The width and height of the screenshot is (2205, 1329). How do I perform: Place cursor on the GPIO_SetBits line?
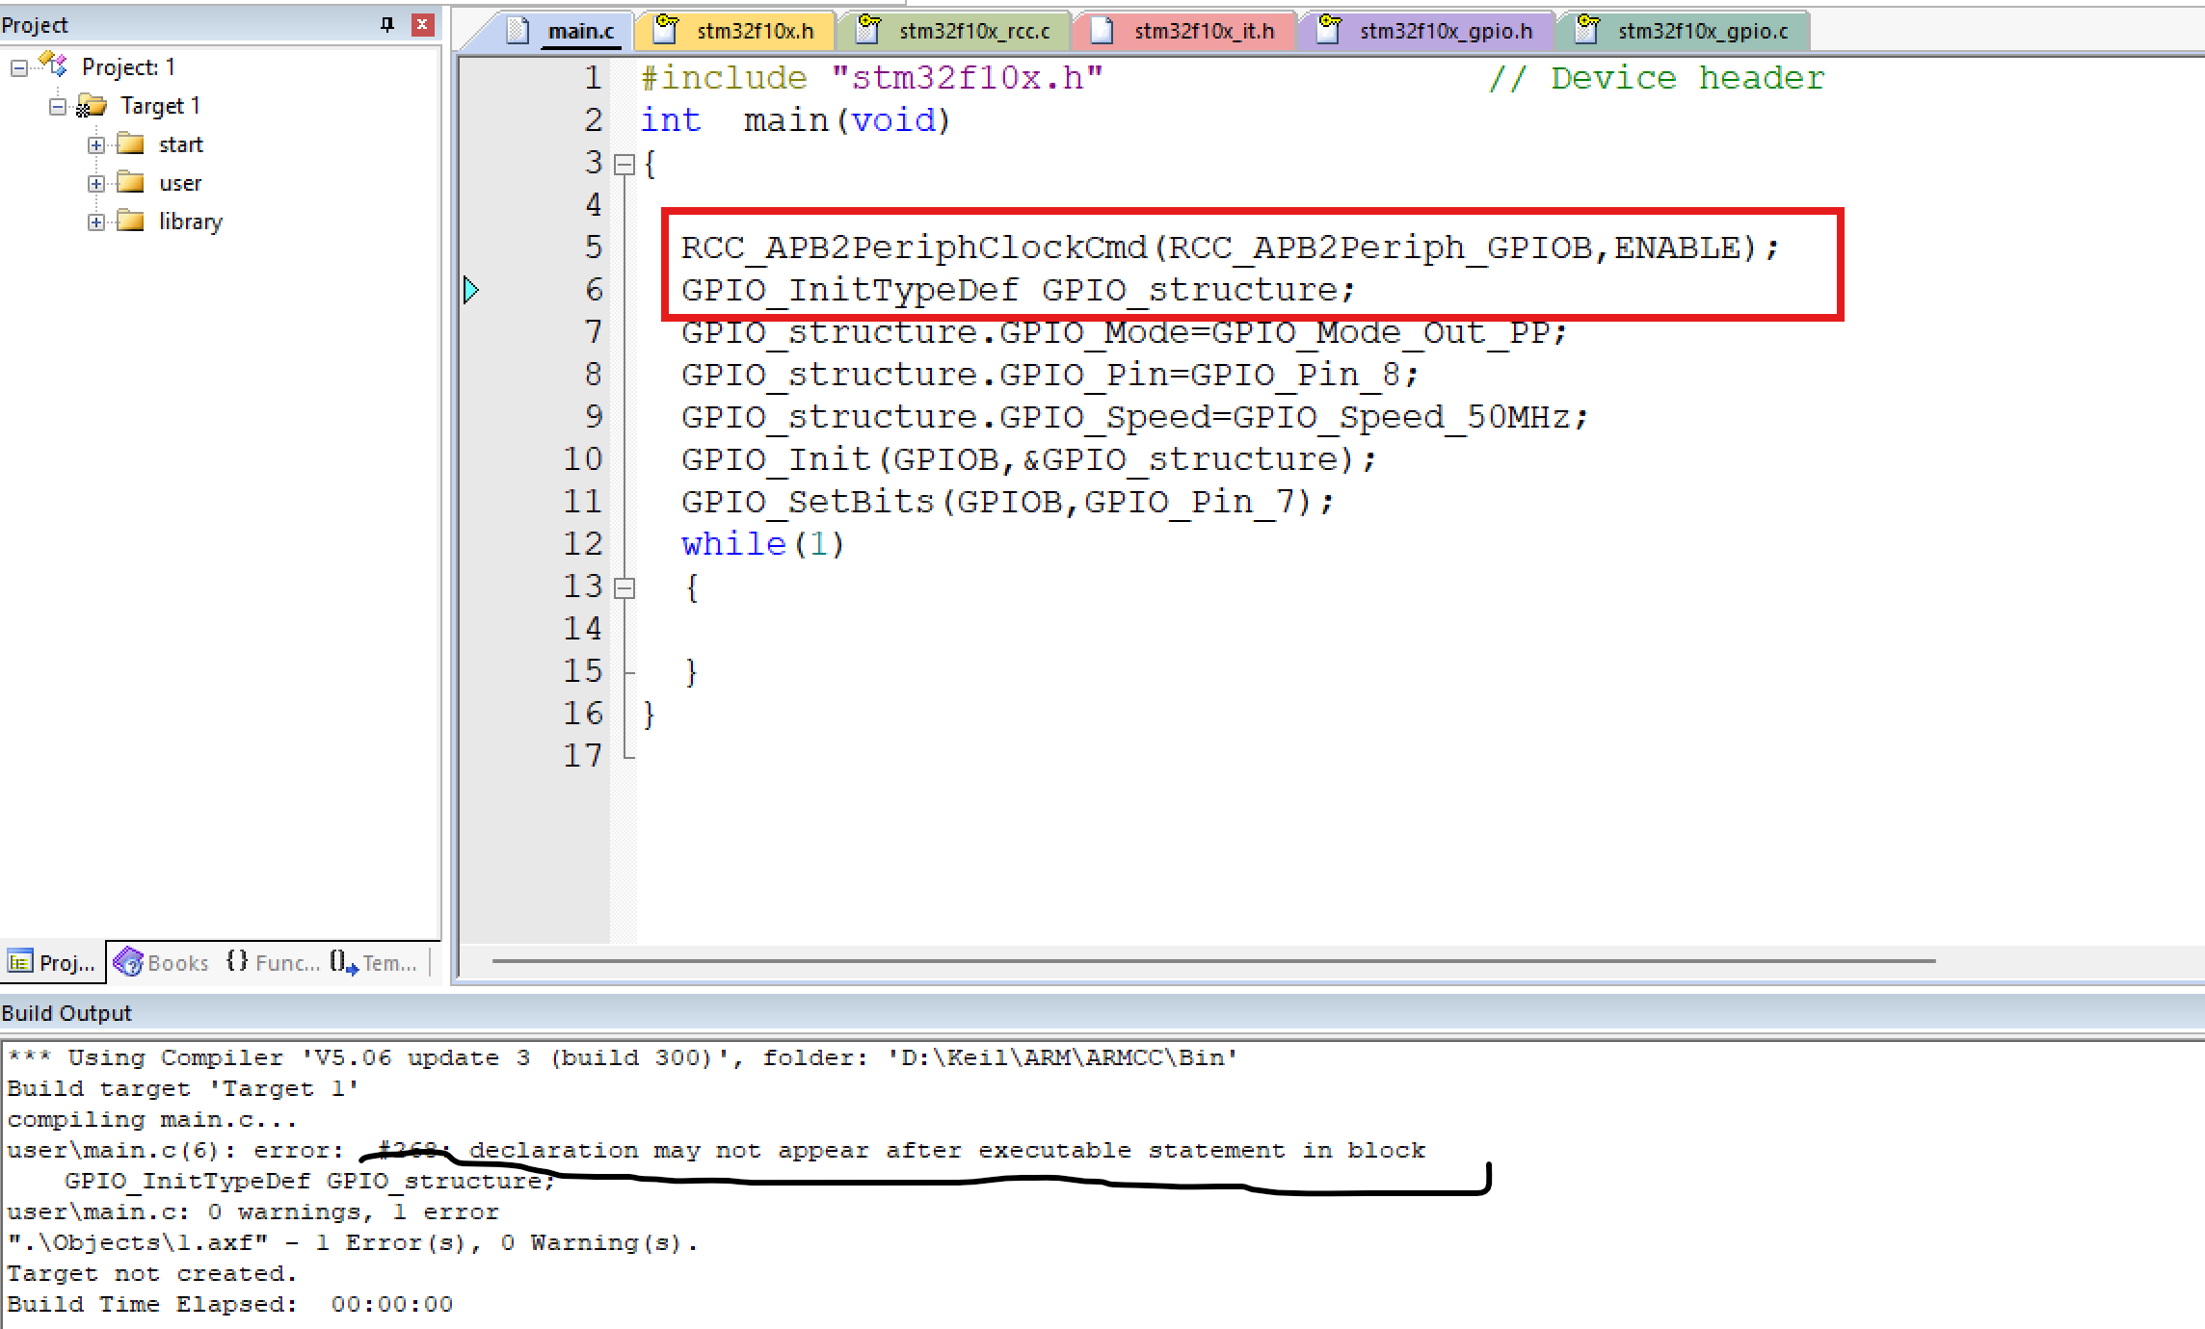1007,502
